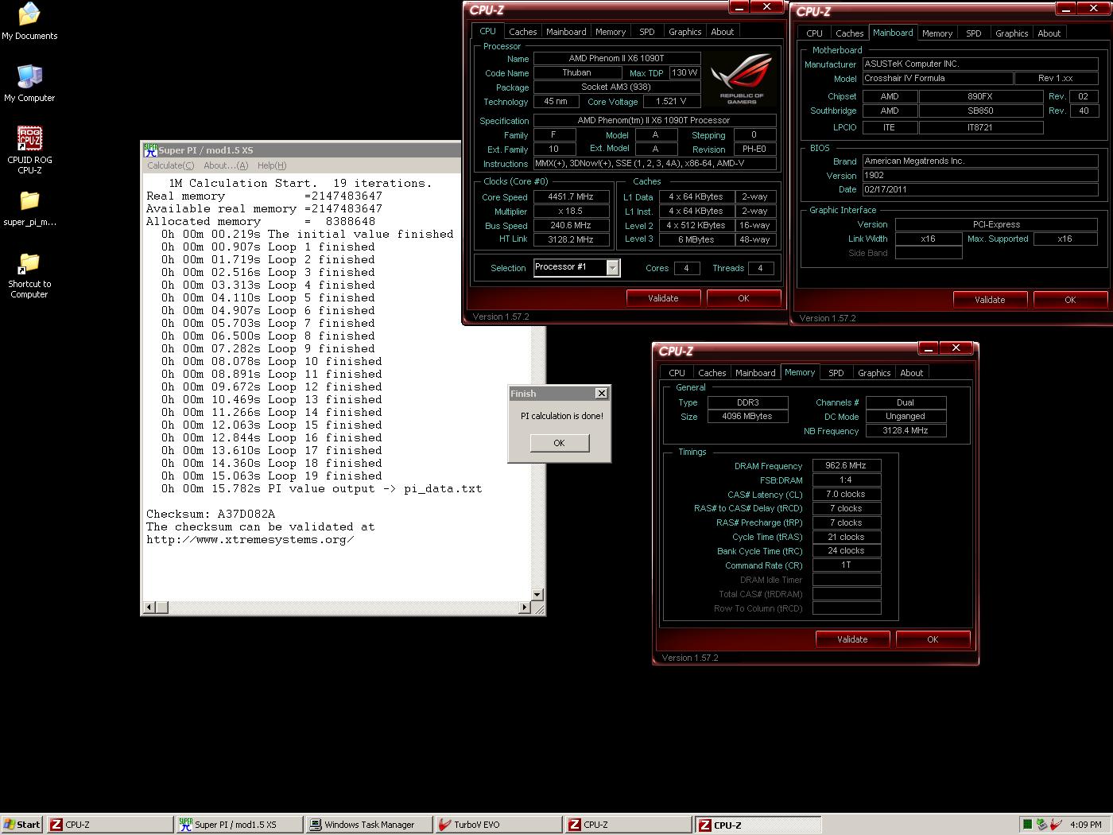Click the Crosshair IV Formula model field
The image size is (1113, 835).
pyautogui.click(x=937, y=78)
